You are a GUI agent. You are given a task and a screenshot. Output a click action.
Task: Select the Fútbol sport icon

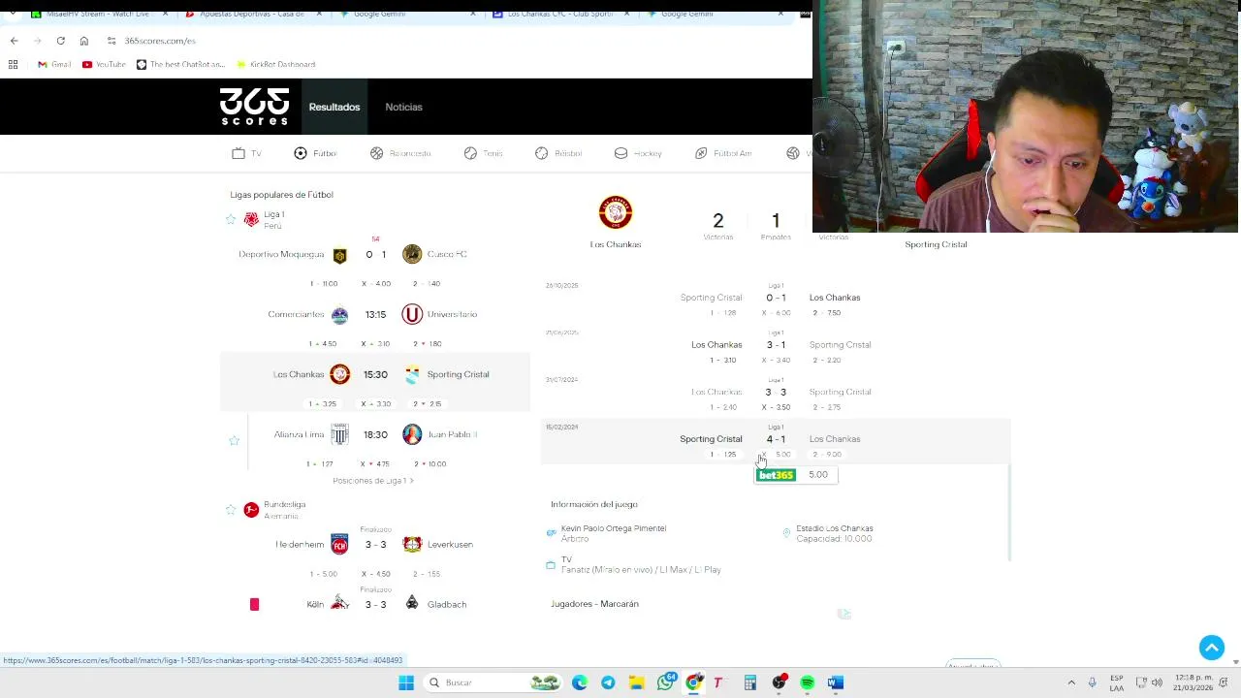click(301, 153)
